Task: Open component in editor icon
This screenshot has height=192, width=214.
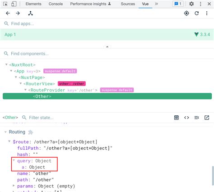Action: pyautogui.click(x=207, y=118)
